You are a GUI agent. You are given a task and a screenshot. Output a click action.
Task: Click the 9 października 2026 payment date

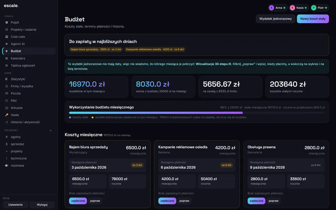pos(268,167)
